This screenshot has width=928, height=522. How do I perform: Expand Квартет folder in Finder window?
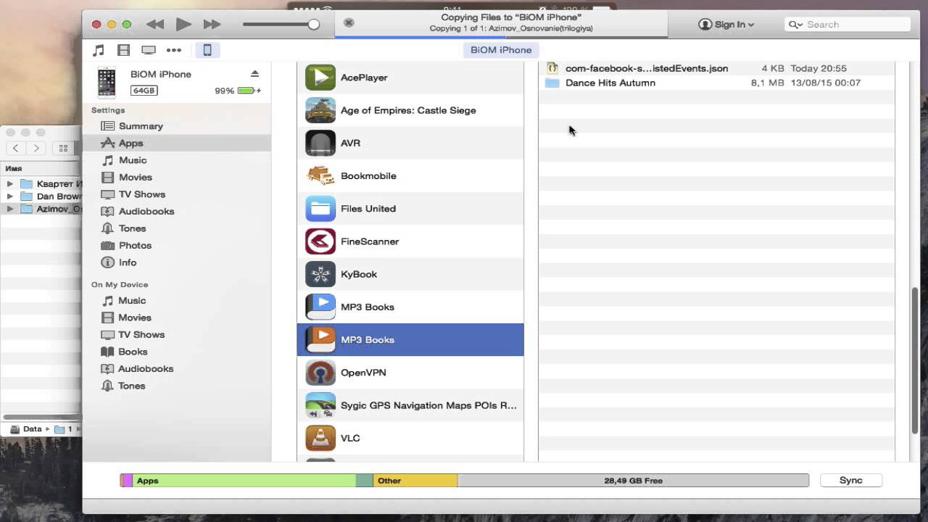9,184
